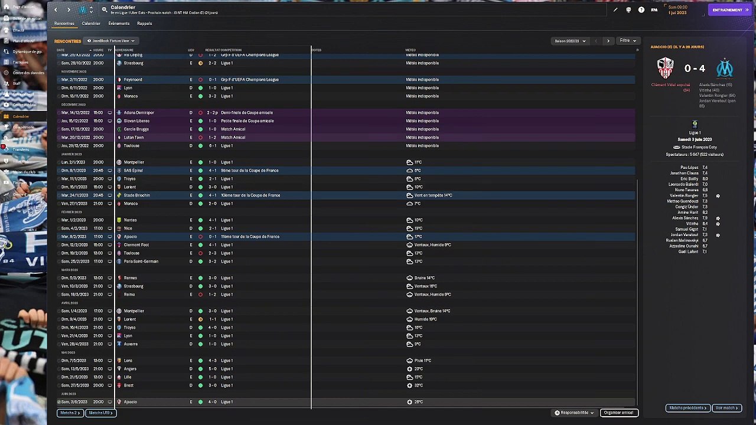756x425 pixels.
Task: Open the help question mark icon
Action: point(641,9)
